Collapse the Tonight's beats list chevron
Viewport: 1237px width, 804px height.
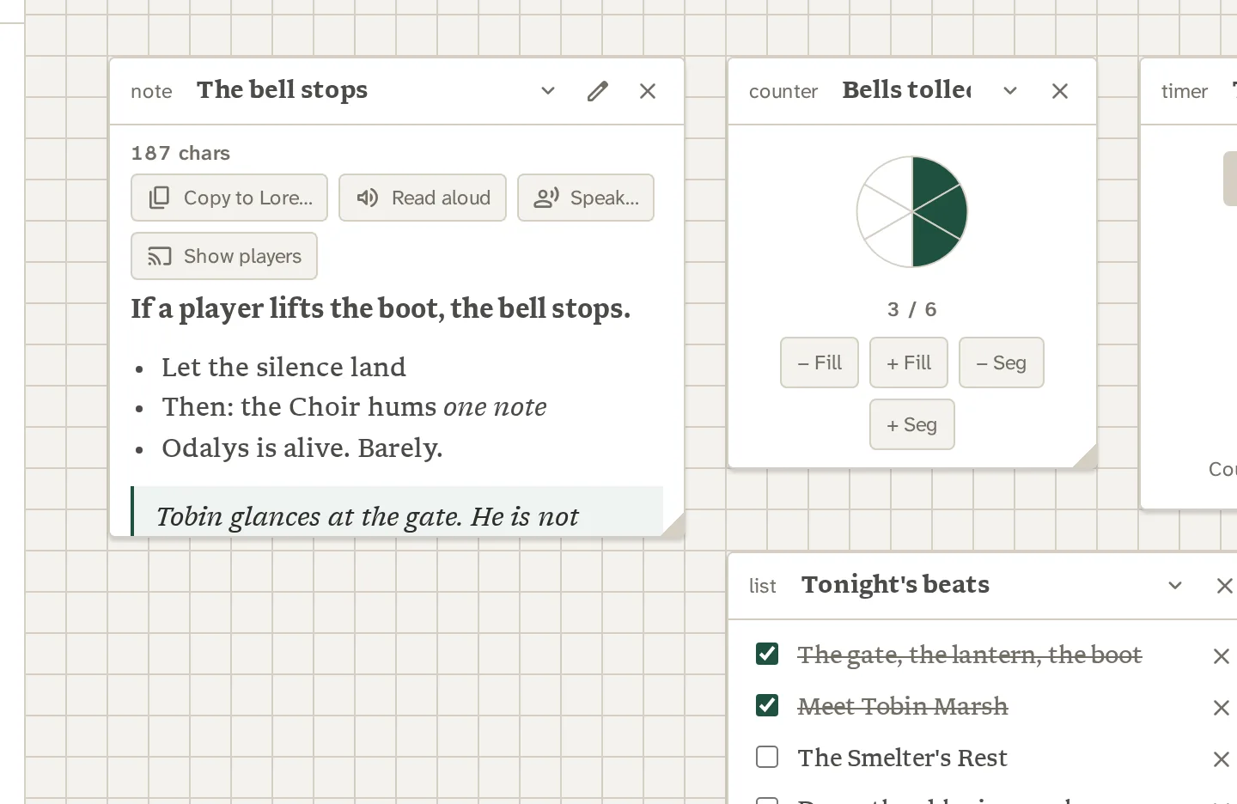(x=1175, y=586)
